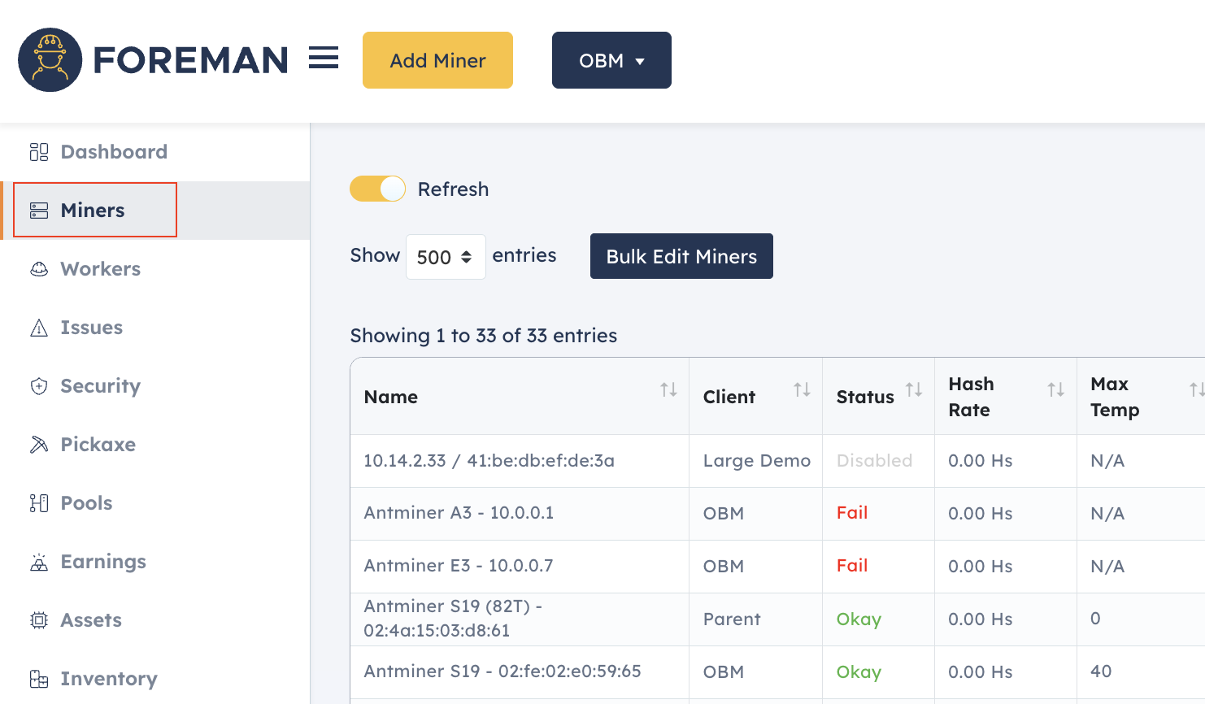Open miner Antminer E3 - 10.0.0.7

point(459,566)
